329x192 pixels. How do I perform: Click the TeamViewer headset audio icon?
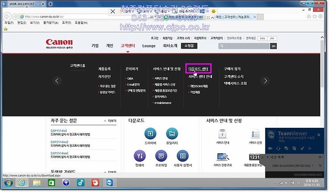pos(278,148)
